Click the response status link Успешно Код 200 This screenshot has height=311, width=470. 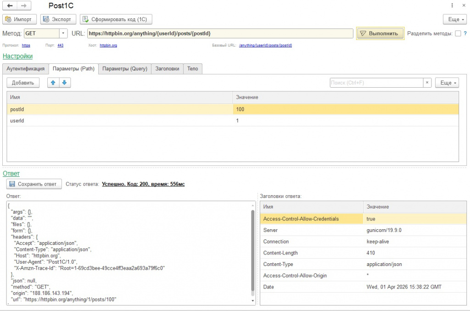pyautogui.click(x=143, y=184)
